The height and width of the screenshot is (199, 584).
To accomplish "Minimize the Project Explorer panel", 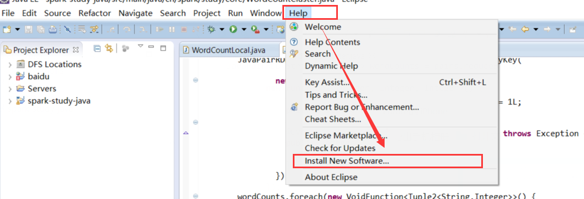I will click(151, 47).
